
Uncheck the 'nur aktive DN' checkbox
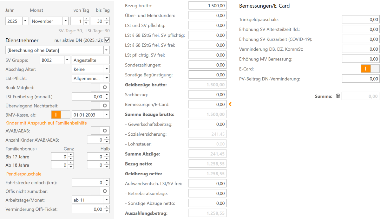coord(107,40)
